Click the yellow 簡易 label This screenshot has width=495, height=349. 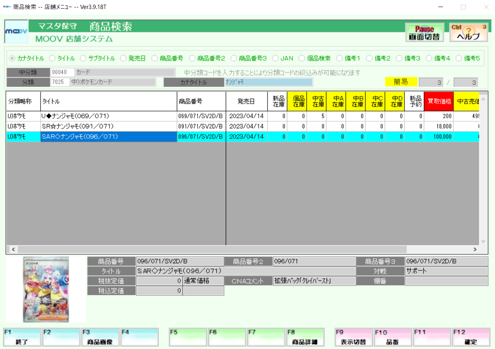401,82
